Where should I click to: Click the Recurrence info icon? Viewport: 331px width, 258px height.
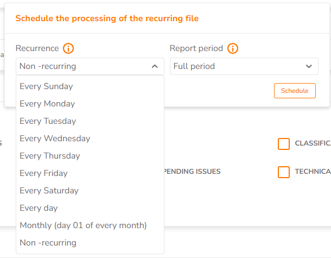point(68,48)
